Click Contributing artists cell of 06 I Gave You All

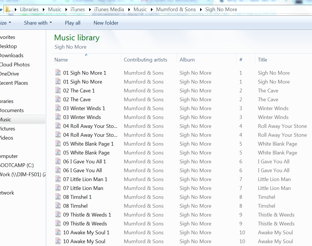click(144, 170)
